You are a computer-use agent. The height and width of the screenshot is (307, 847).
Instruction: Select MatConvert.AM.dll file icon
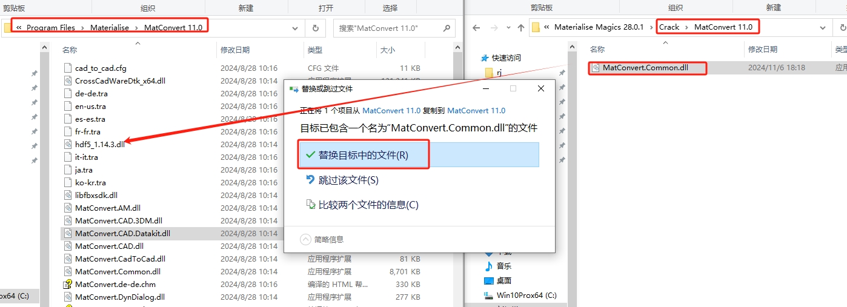click(68, 208)
